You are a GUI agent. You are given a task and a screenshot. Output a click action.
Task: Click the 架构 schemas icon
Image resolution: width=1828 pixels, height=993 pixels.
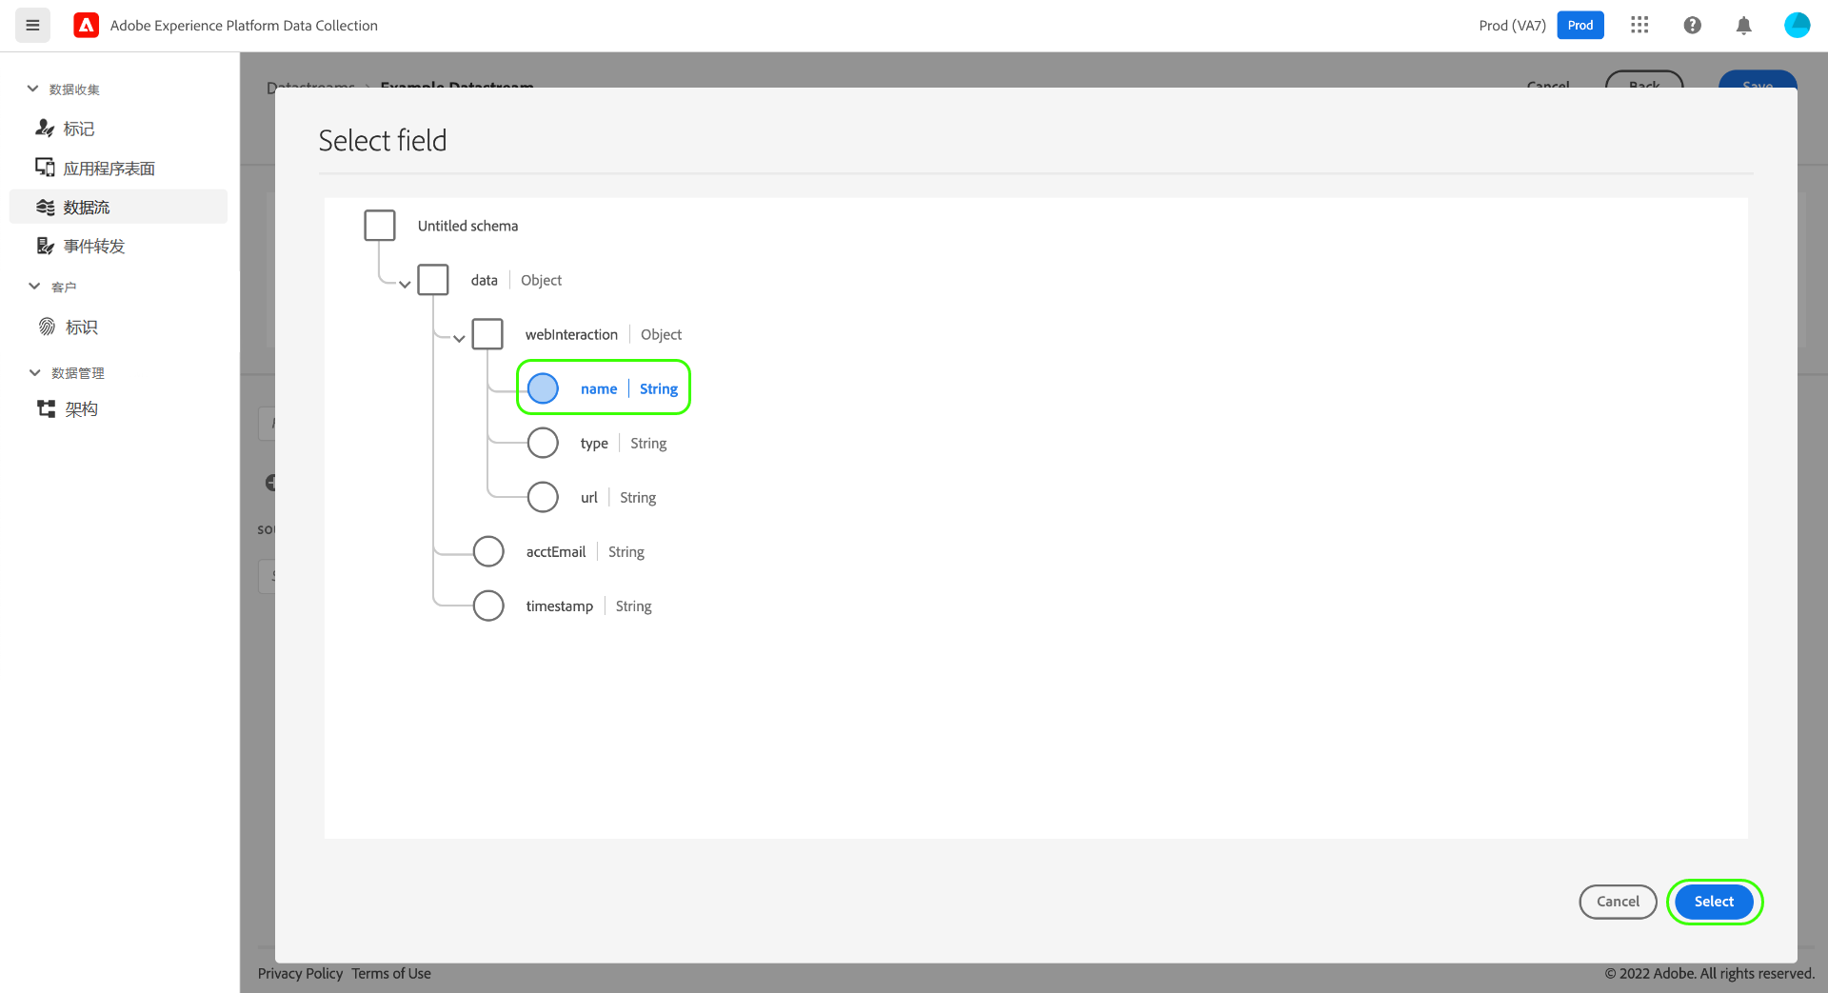[x=46, y=408]
